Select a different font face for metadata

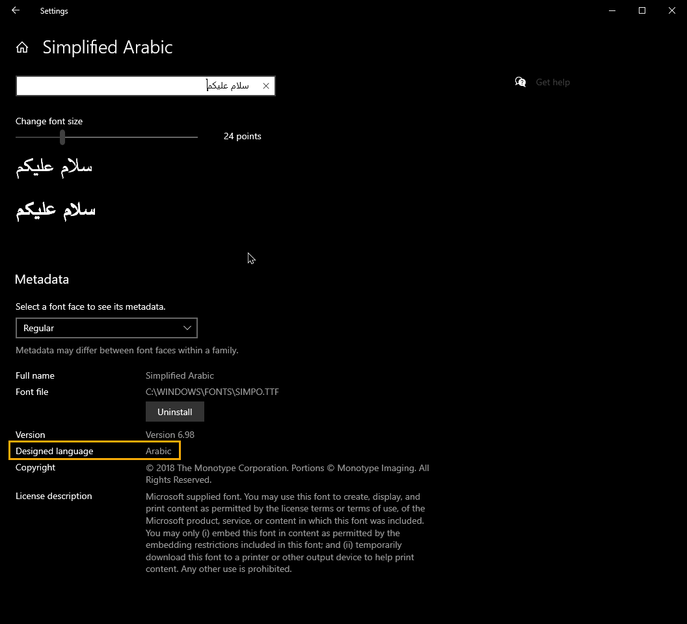(x=106, y=328)
